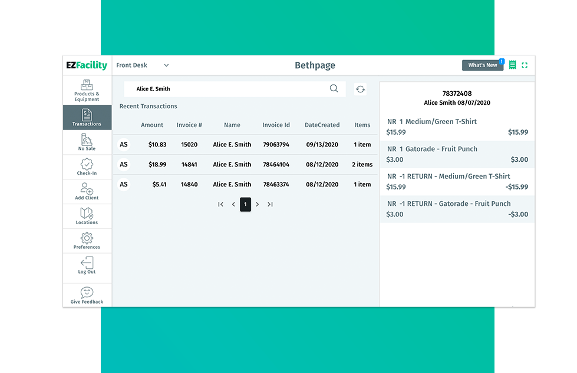
Task: Click the green receipt icon
Action: [512, 65]
